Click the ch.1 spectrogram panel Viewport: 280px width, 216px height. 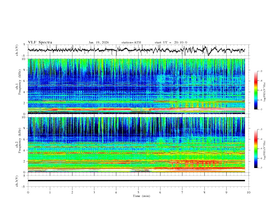[136, 86]
